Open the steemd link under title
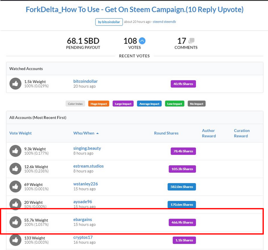The height and width of the screenshot is (250, 268). [x=159, y=22]
